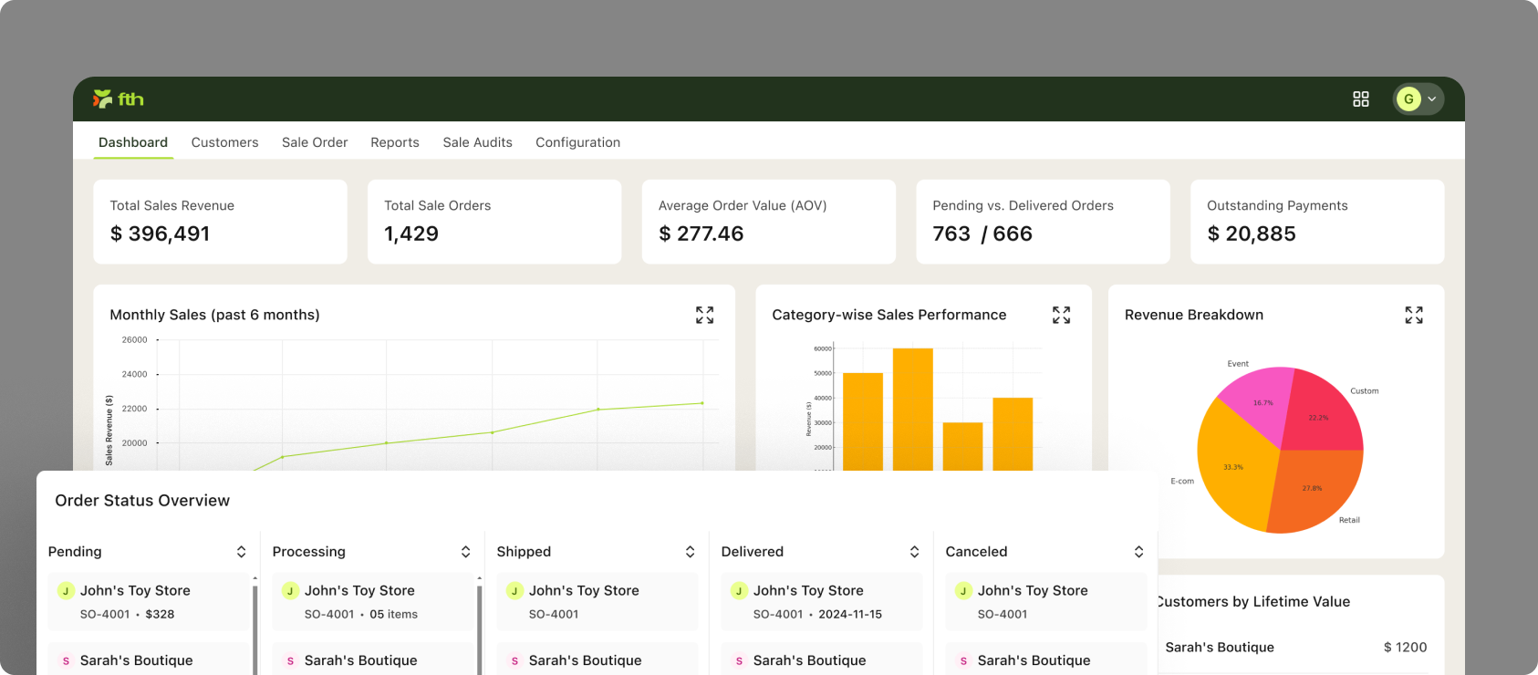Click the Order Status Overview heading
The image size is (1538, 675).
142,501
